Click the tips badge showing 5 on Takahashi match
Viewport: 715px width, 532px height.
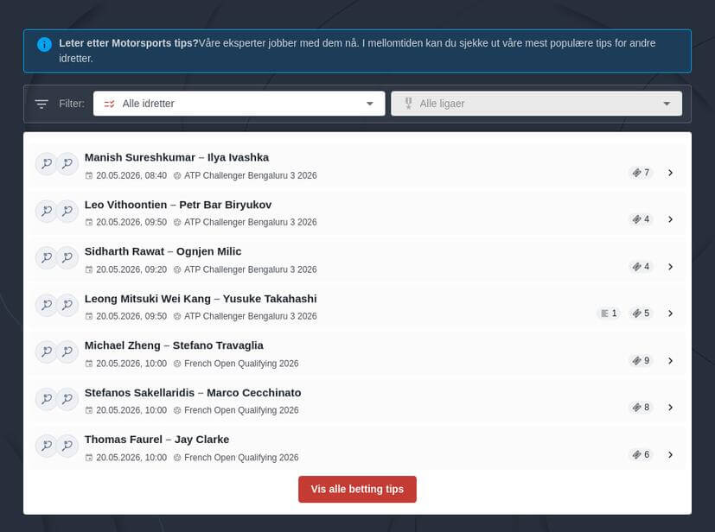pyautogui.click(x=641, y=313)
